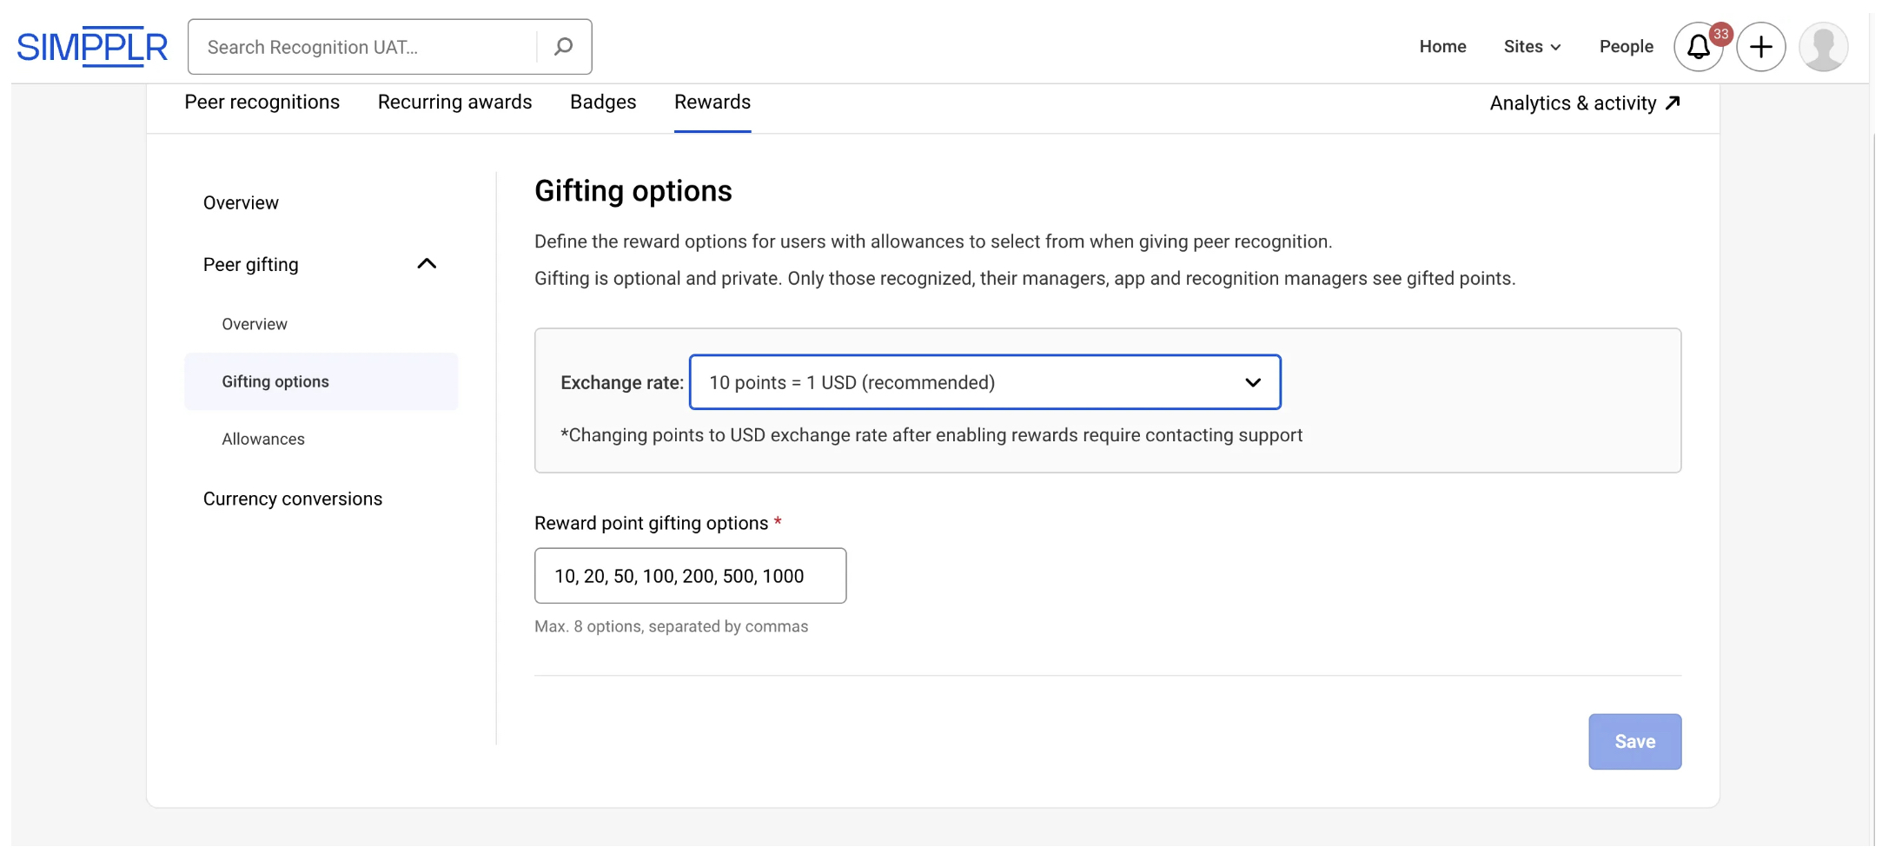Click the Save button
Viewport: 1882px width, 853px height.
pyautogui.click(x=1633, y=741)
